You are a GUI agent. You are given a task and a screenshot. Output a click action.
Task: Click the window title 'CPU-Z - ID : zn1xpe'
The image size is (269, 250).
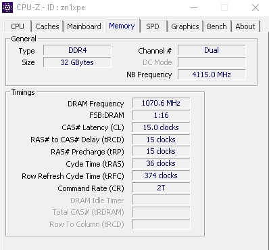[x=51, y=7]
